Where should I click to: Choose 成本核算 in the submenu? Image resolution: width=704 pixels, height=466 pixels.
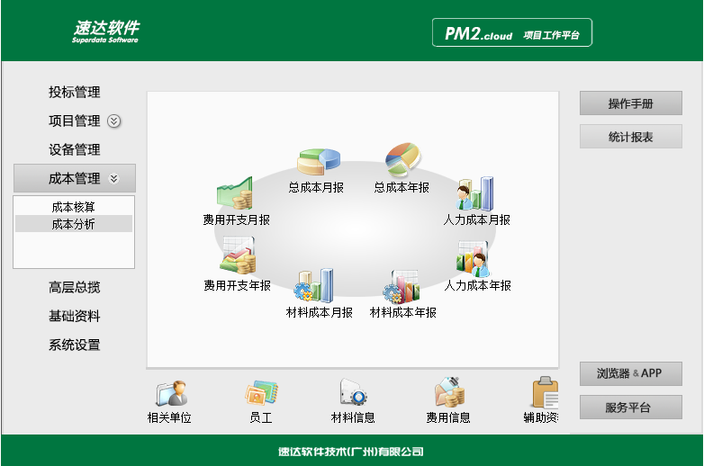point(74,207)
